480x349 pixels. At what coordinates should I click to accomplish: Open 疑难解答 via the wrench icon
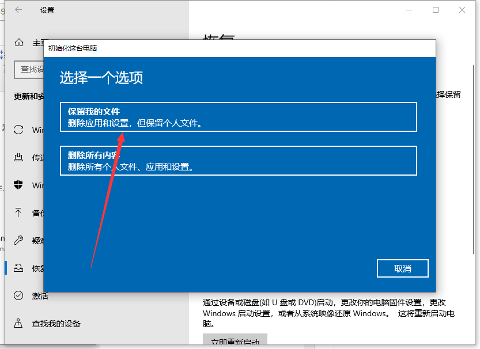[x=19, y=240]
